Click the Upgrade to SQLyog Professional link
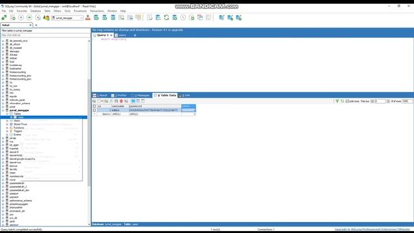Screen dimensions: 414x233 [x=373, y=230]
